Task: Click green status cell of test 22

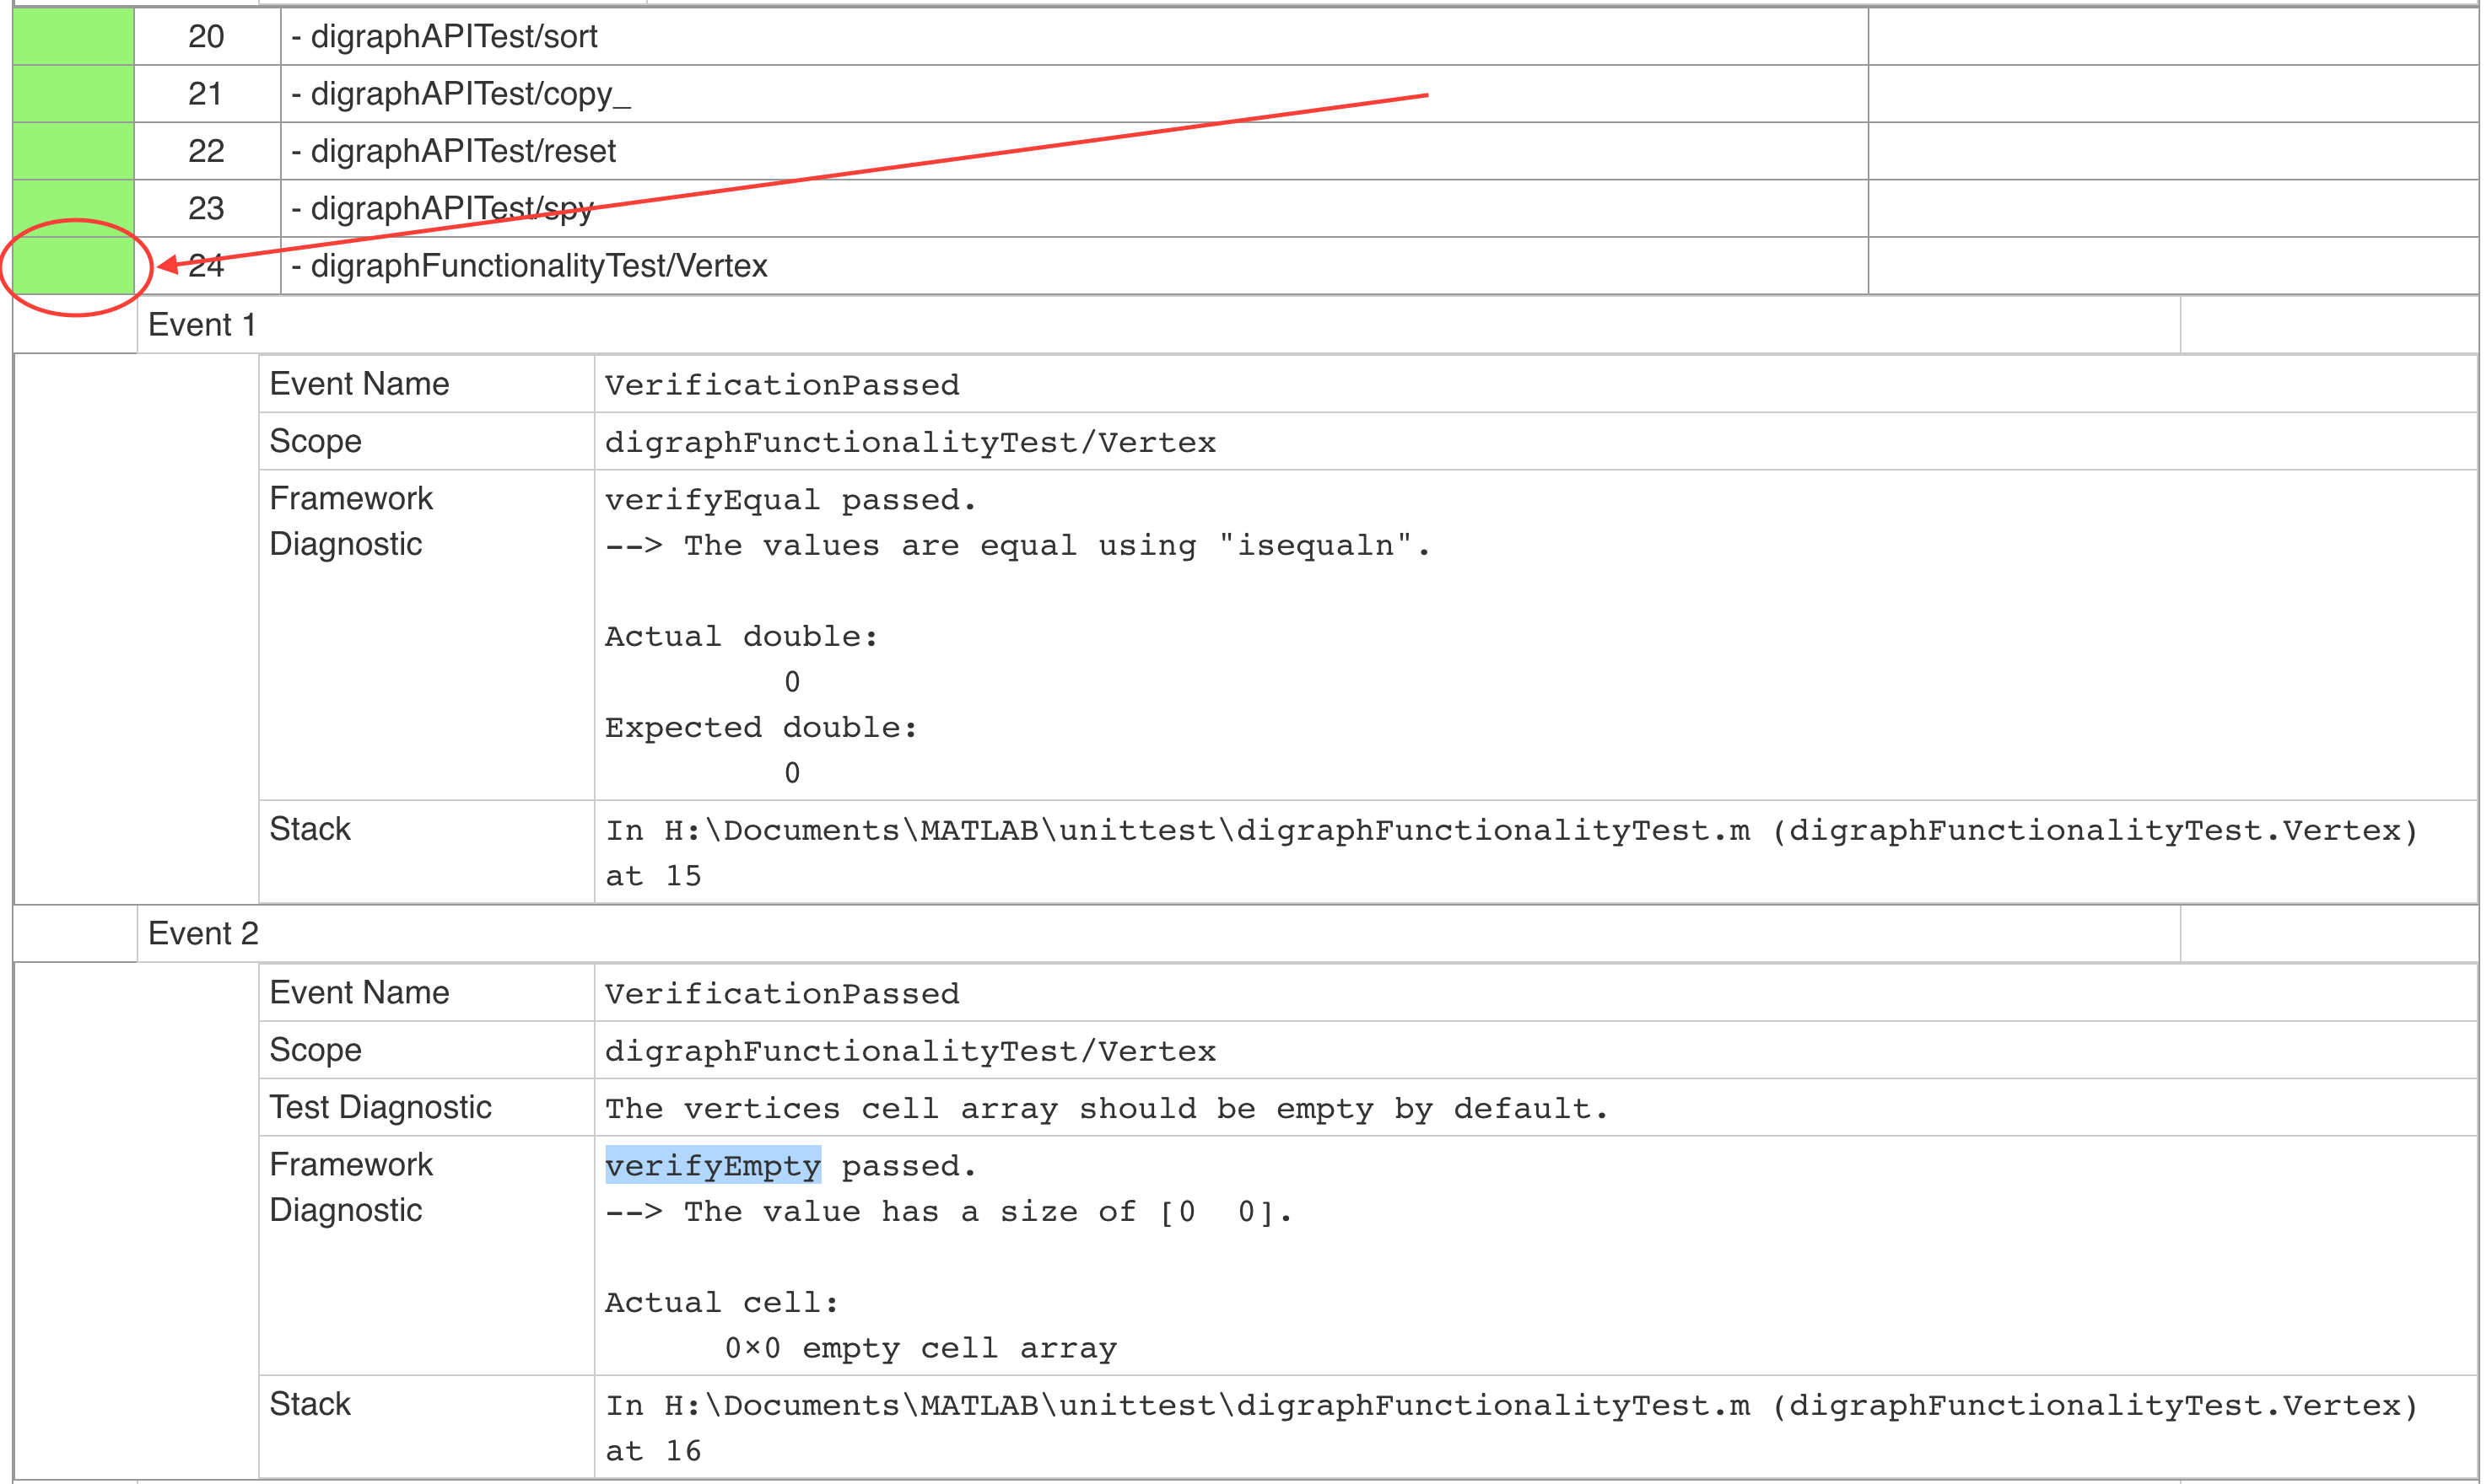Action: coord(73,151)
